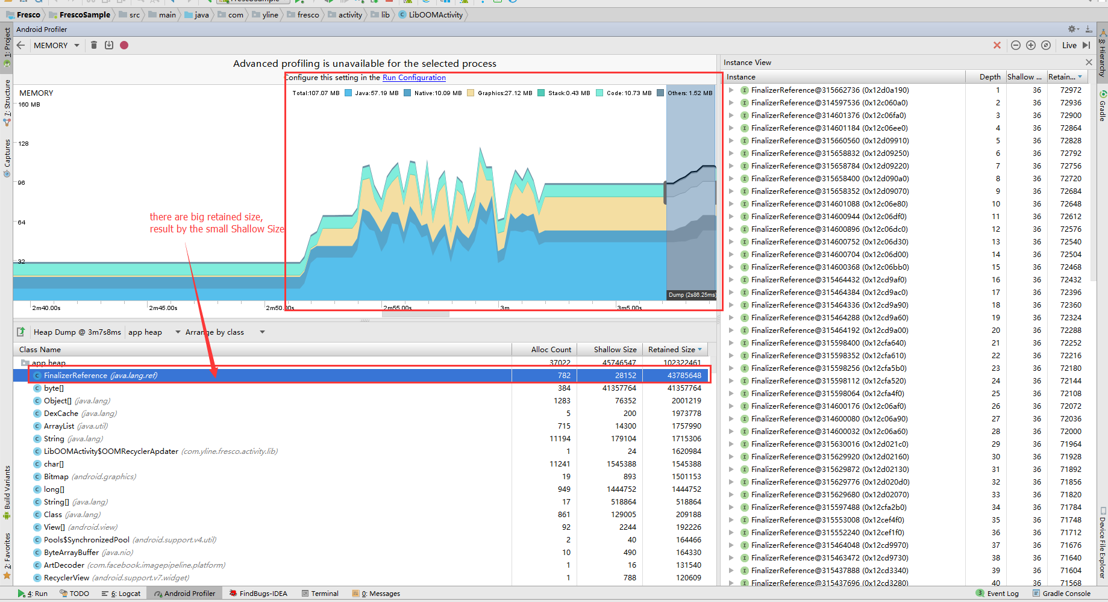1108x602 pixels.
Task: Go back using the profiler back arrow
Action: (x=21, y=45)
